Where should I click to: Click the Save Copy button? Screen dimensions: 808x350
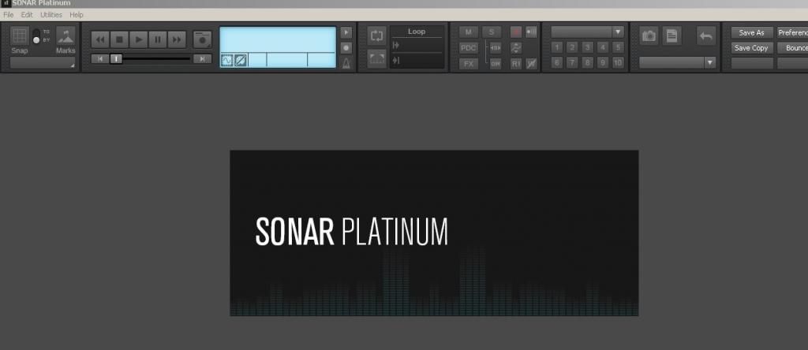pos(751,48)
